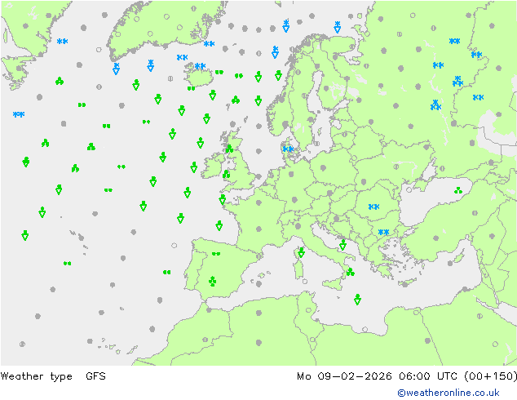Click the green shower symbol over central Italy
This screenshot has width=517, height=400.
[342, 245]
